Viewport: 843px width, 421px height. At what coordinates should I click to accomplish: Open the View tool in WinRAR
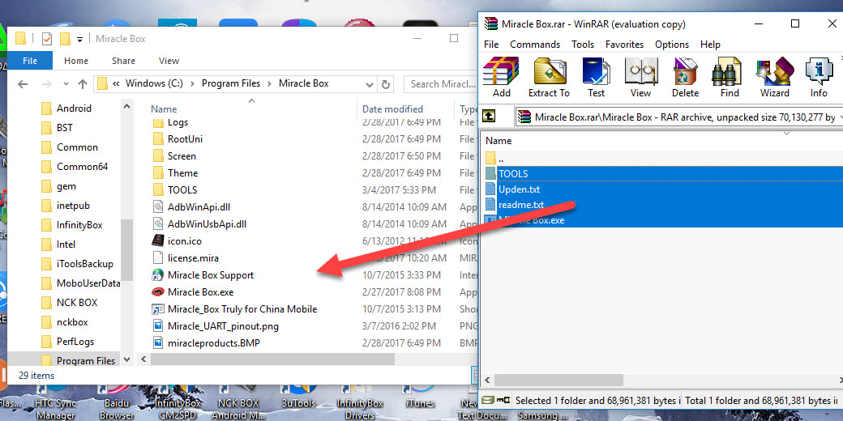coord(641,78)
